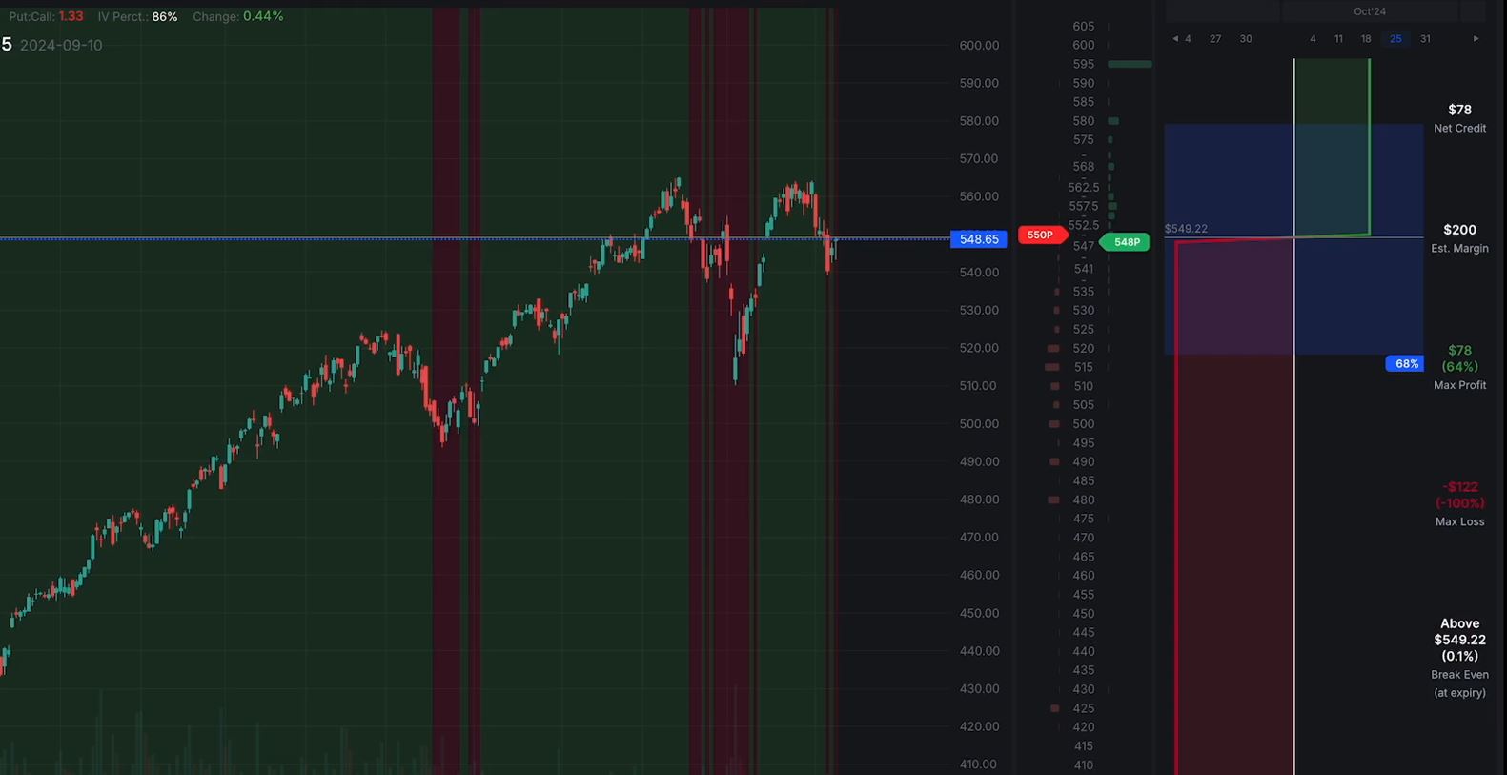Click the 600.00 price axis label
Viewport: 1507px width, 775px height.
pyautogui.click(x=979, y=45)
